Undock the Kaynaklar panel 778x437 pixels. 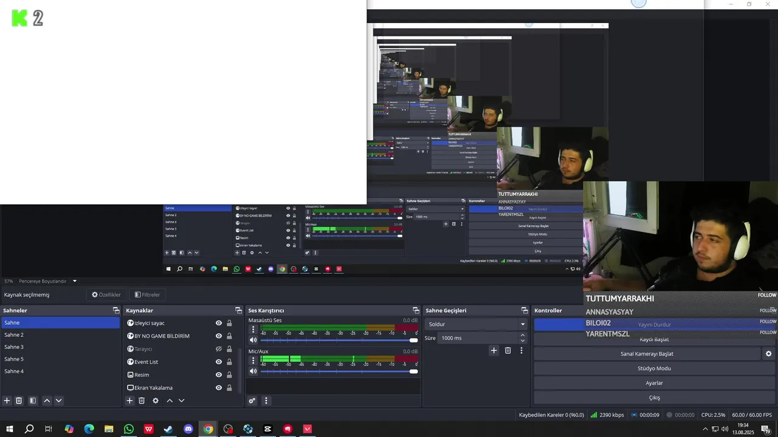238,310
